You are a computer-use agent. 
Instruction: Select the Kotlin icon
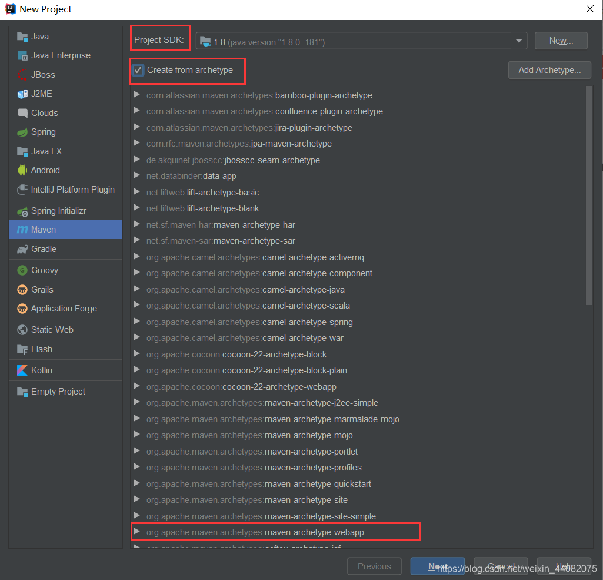pos(22,370)
